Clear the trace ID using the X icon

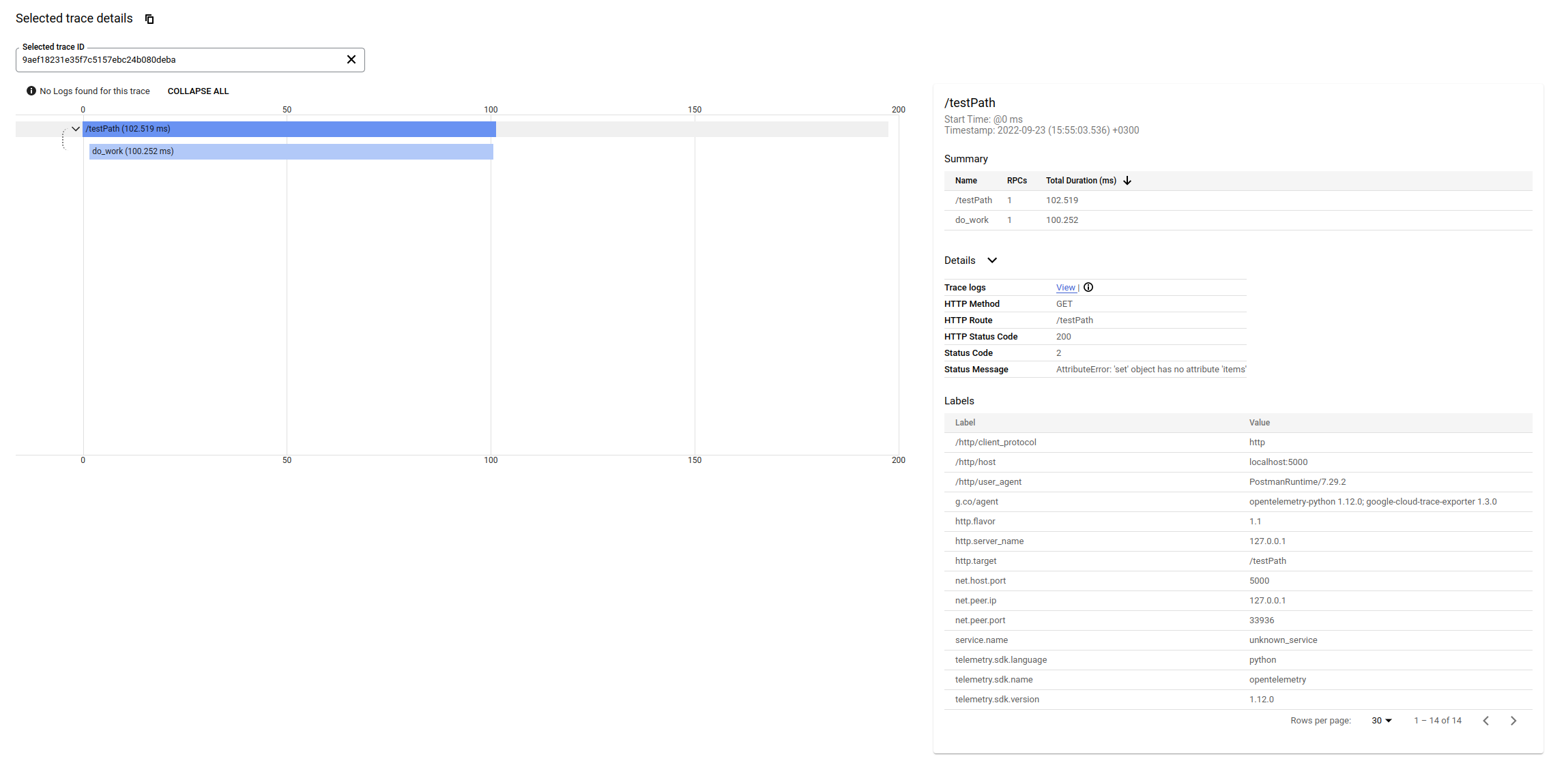[351, 59]
